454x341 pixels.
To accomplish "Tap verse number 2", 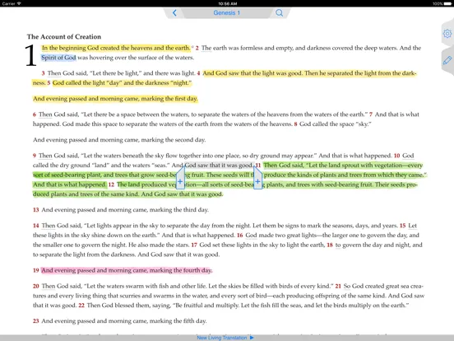I will [x=197, y=48].
